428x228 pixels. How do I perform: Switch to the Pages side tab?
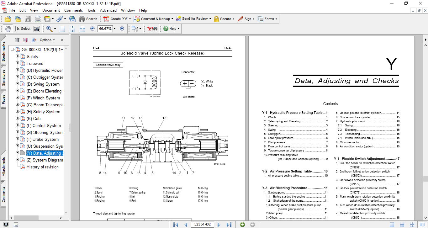click(x=3, y=100)
